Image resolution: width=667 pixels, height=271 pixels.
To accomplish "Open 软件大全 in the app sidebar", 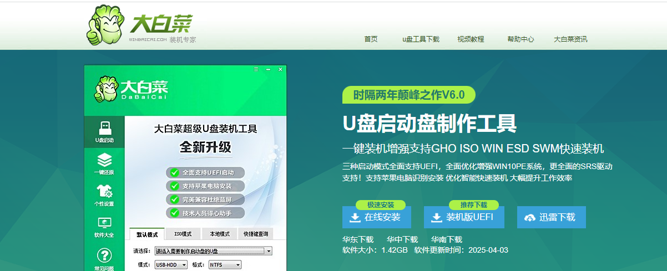I will 104,227.
